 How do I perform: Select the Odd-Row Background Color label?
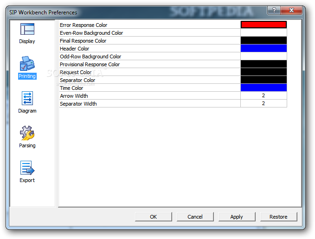90,57
